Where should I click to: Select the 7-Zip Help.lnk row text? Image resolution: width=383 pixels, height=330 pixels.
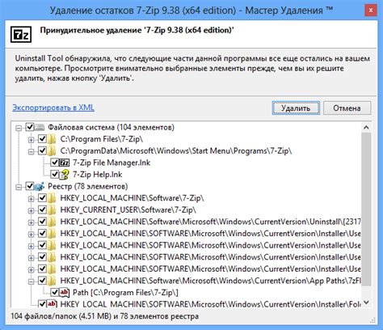click(98, 175)
